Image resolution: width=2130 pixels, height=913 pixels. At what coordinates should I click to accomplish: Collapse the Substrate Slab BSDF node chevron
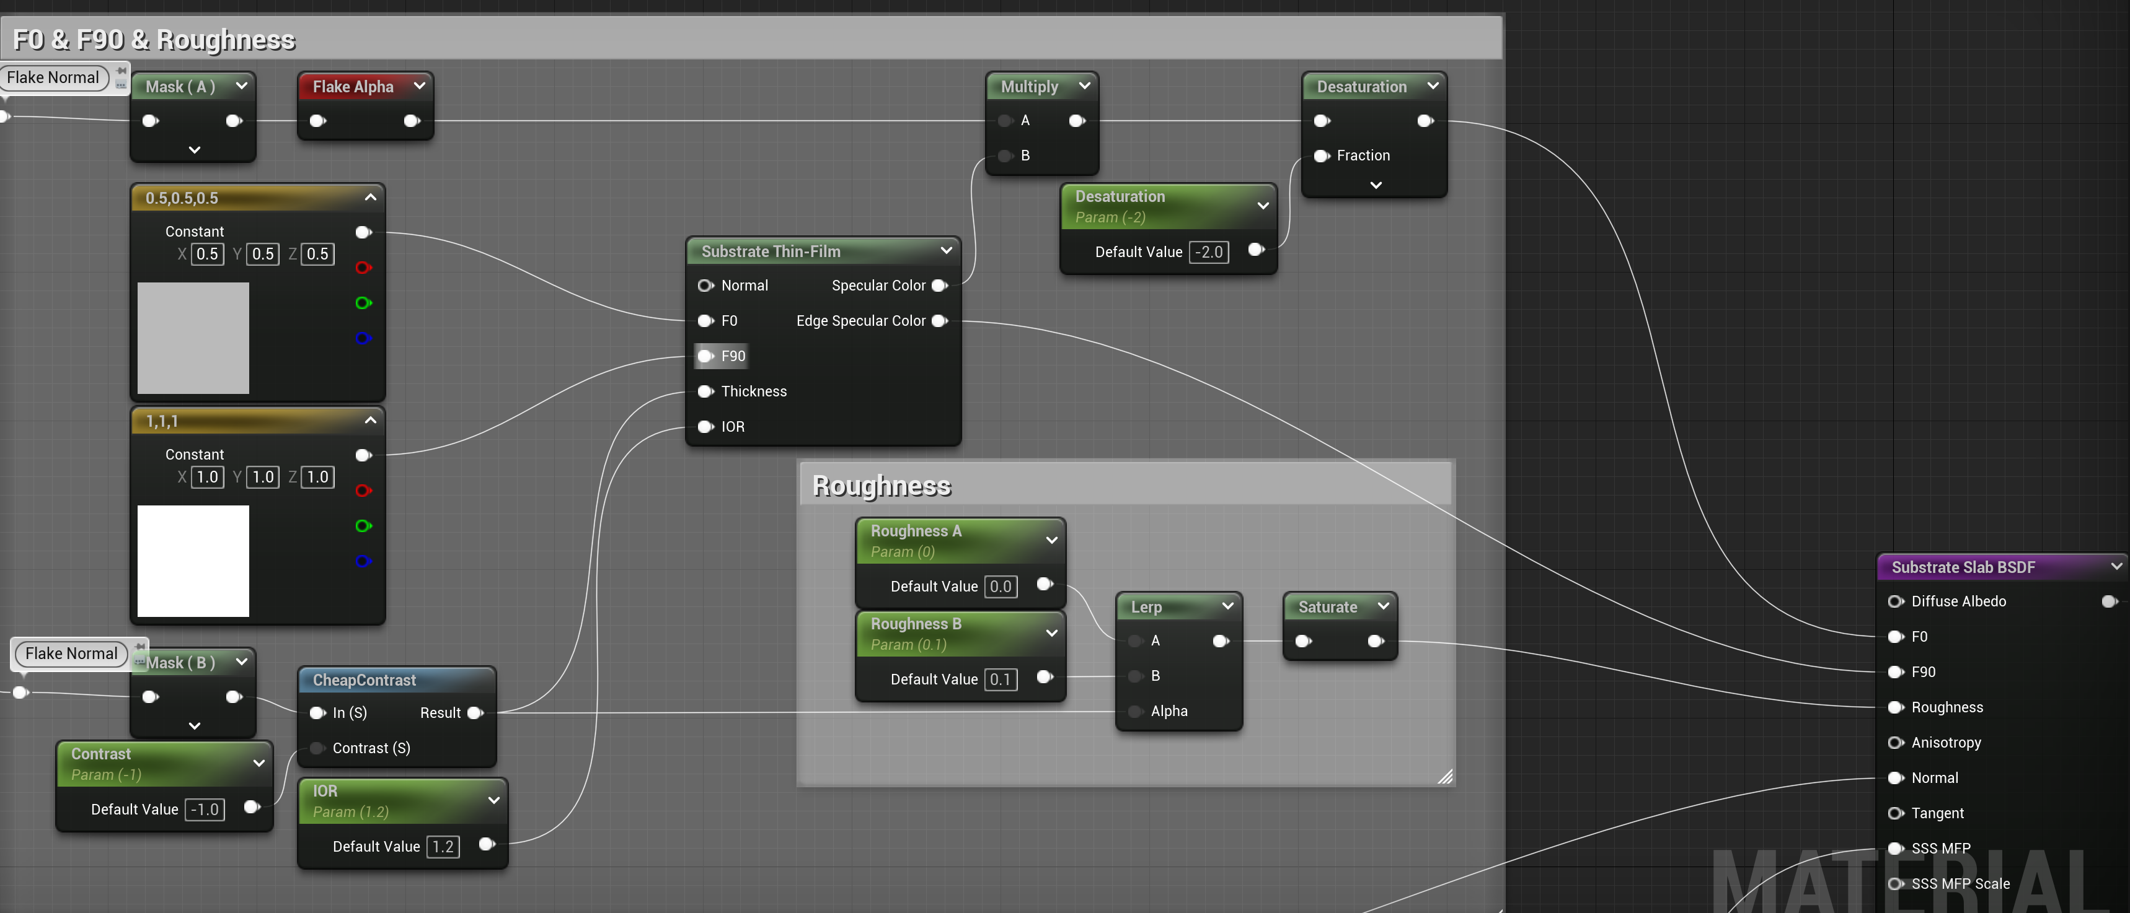pyautogui.click(x=2116, y=566)
